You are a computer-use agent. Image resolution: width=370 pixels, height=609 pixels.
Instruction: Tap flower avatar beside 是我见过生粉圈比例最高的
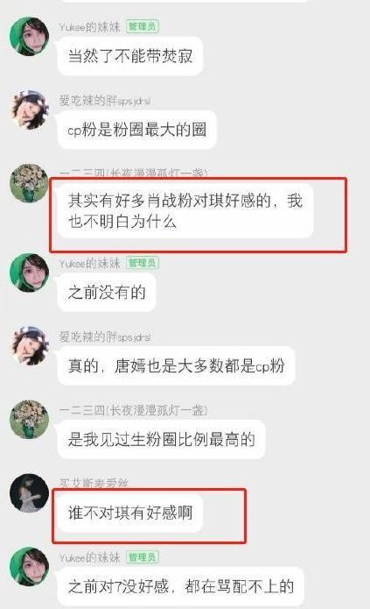(x=29, y=420)
